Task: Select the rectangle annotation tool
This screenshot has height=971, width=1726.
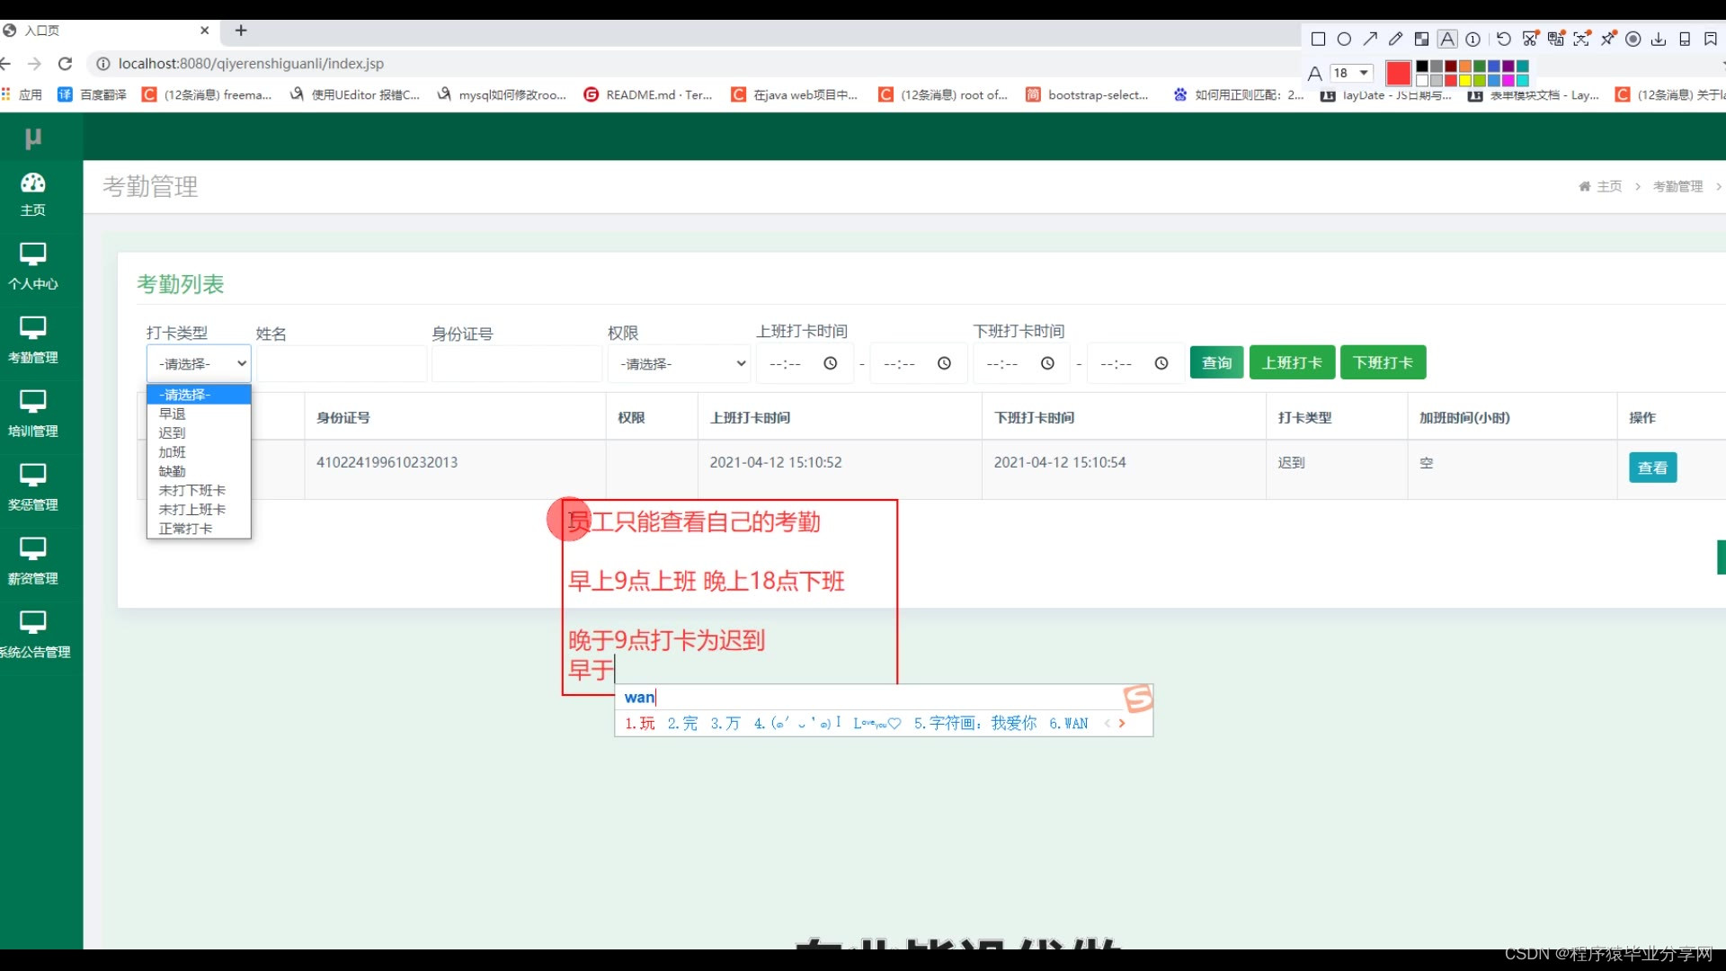Action: click(1318, 39)
